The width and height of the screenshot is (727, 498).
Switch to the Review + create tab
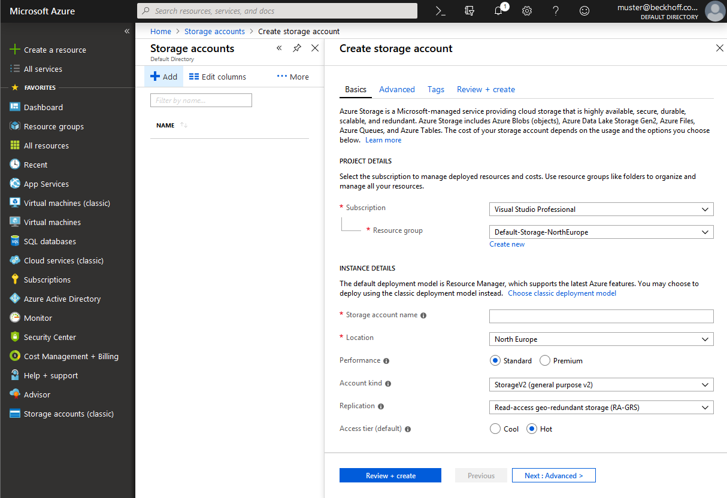pos(486,89)
